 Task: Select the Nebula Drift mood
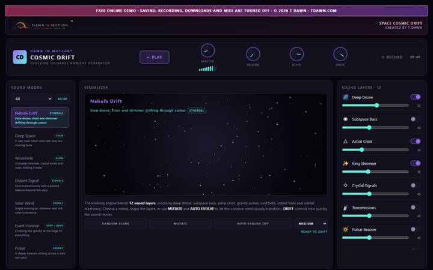point(40,118)
